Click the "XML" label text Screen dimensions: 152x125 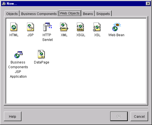(x=64, y=35)
